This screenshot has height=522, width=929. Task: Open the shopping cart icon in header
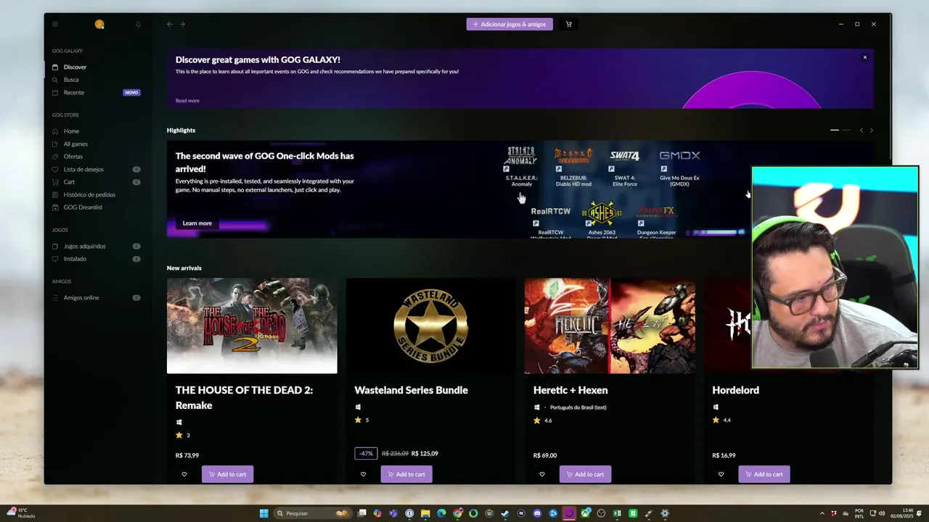point(568,24)
